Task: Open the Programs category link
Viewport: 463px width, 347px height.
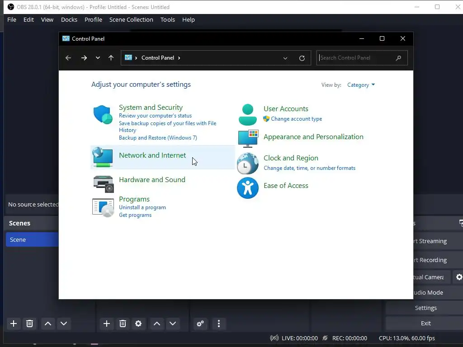Action: [x=134, y=199]
